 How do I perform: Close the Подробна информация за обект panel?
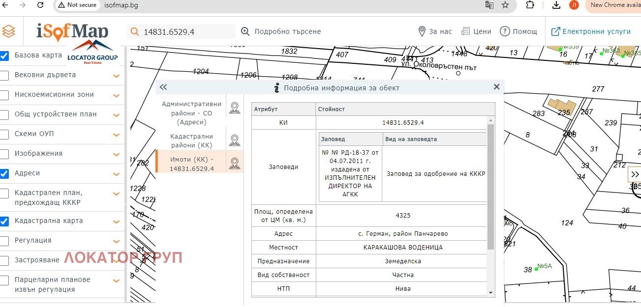click(496, 87)
